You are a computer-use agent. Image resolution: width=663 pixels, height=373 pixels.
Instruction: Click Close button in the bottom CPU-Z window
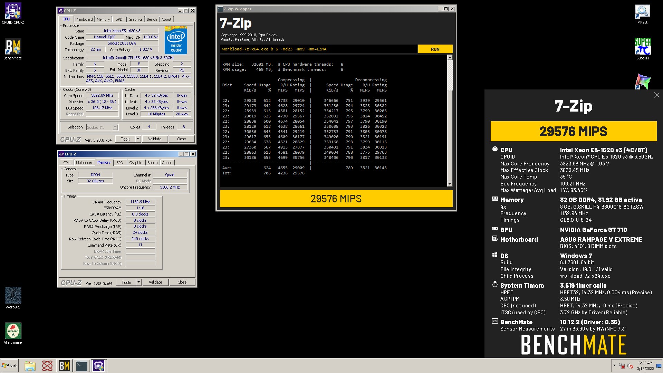(x=182, y=282)
